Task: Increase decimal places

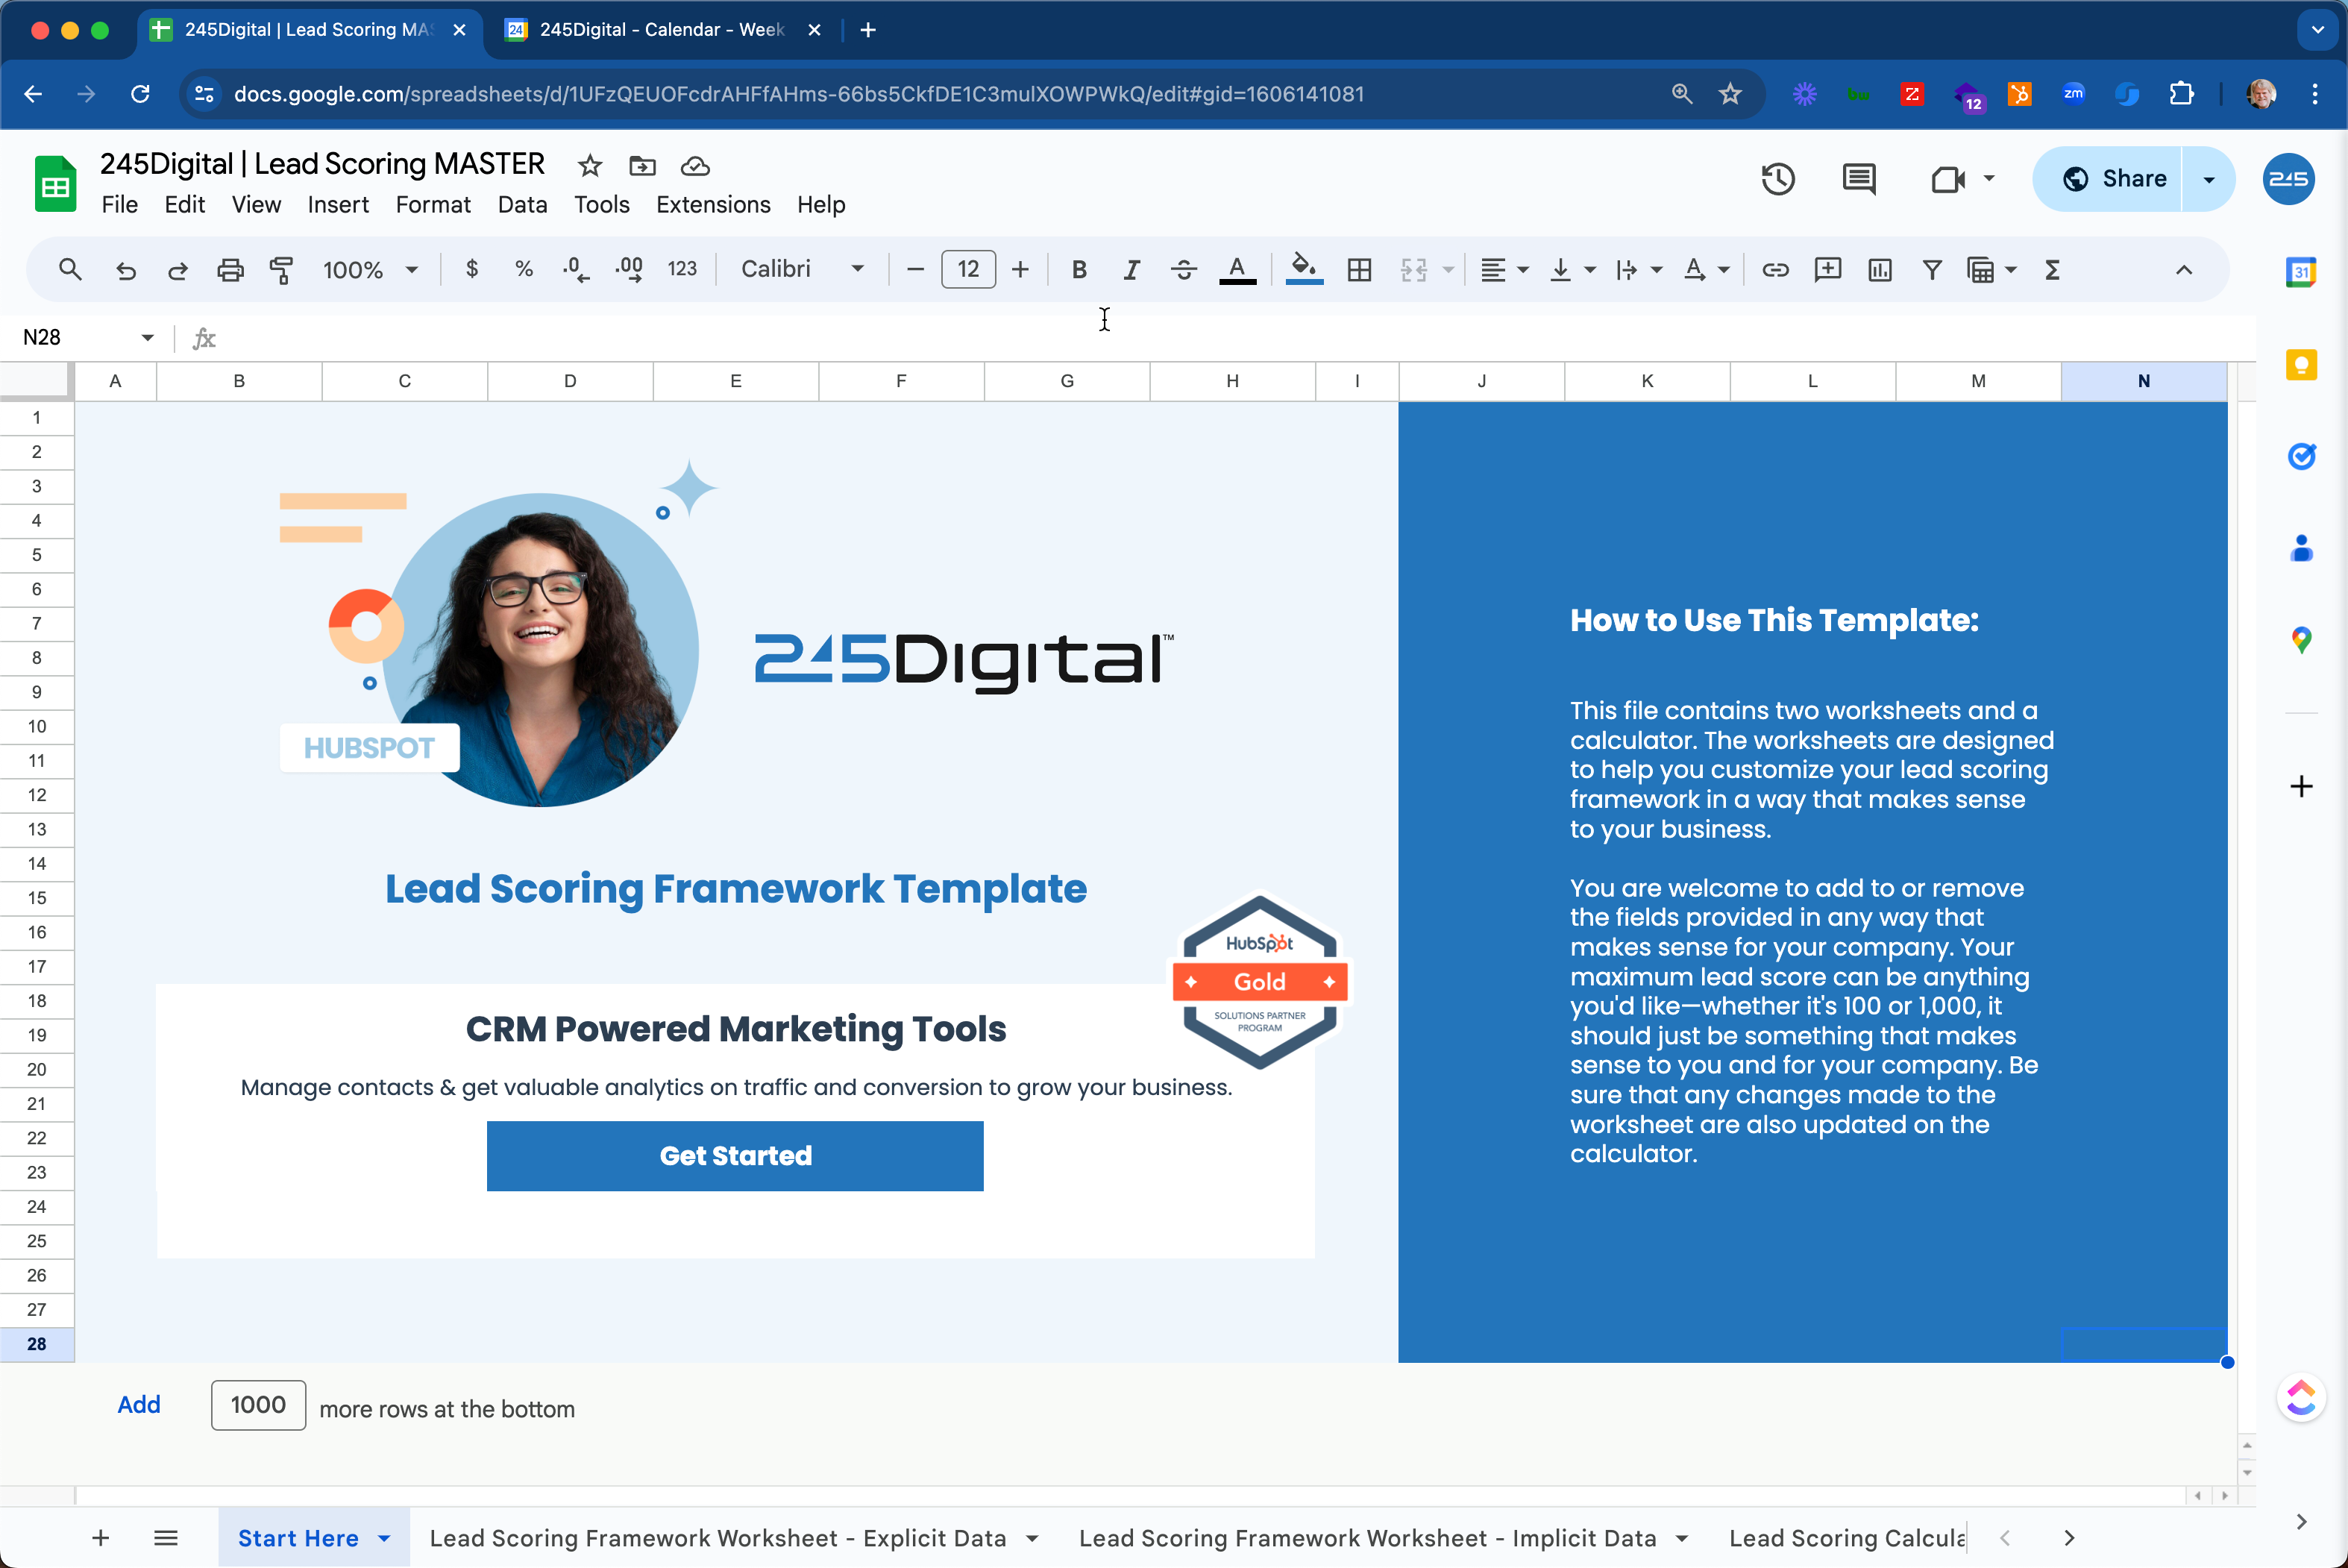Action: click(x=629, y=270)
